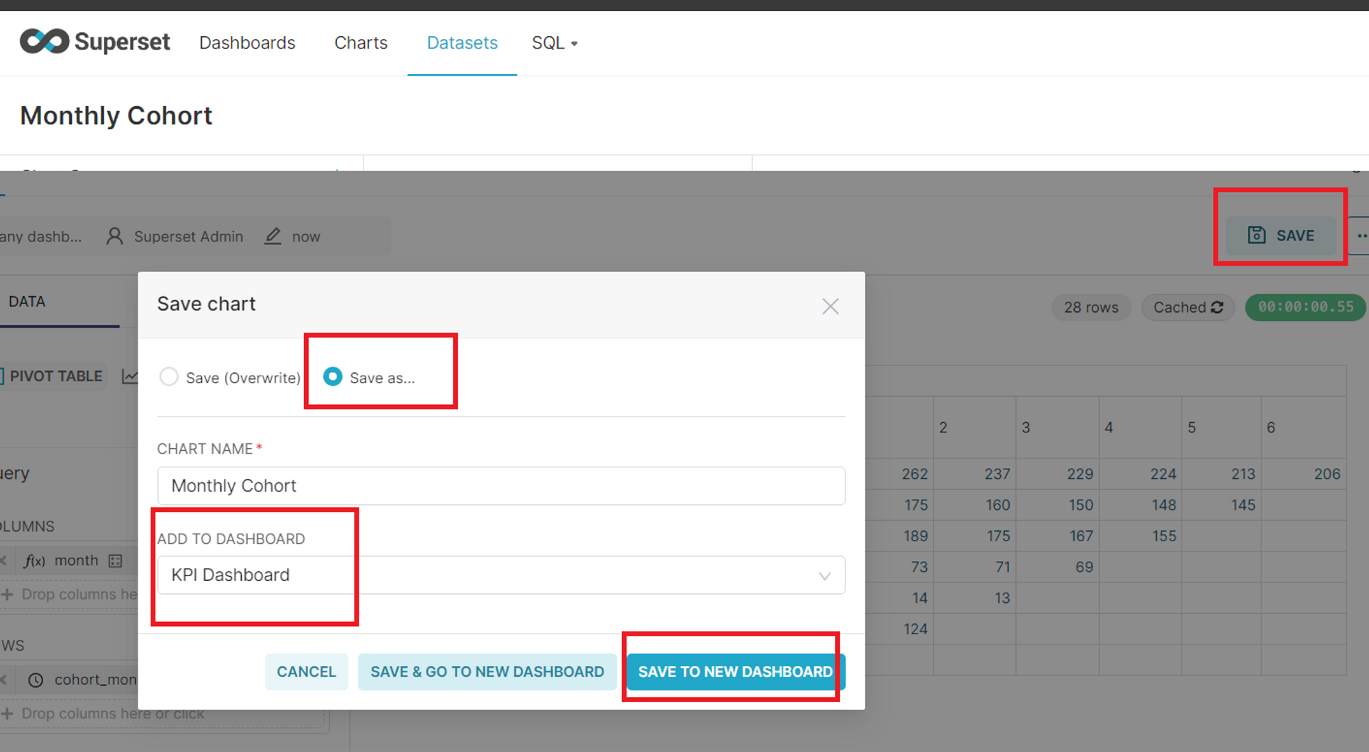
Task: Click the Chart Name input field
Action: 501,486
